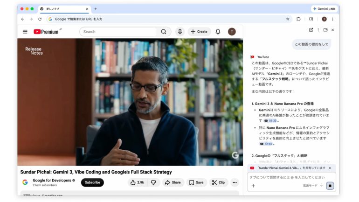Viewport: 359px width, 202px height.
Task: Open more actions menu beside Clip
Action: [235, 182]
